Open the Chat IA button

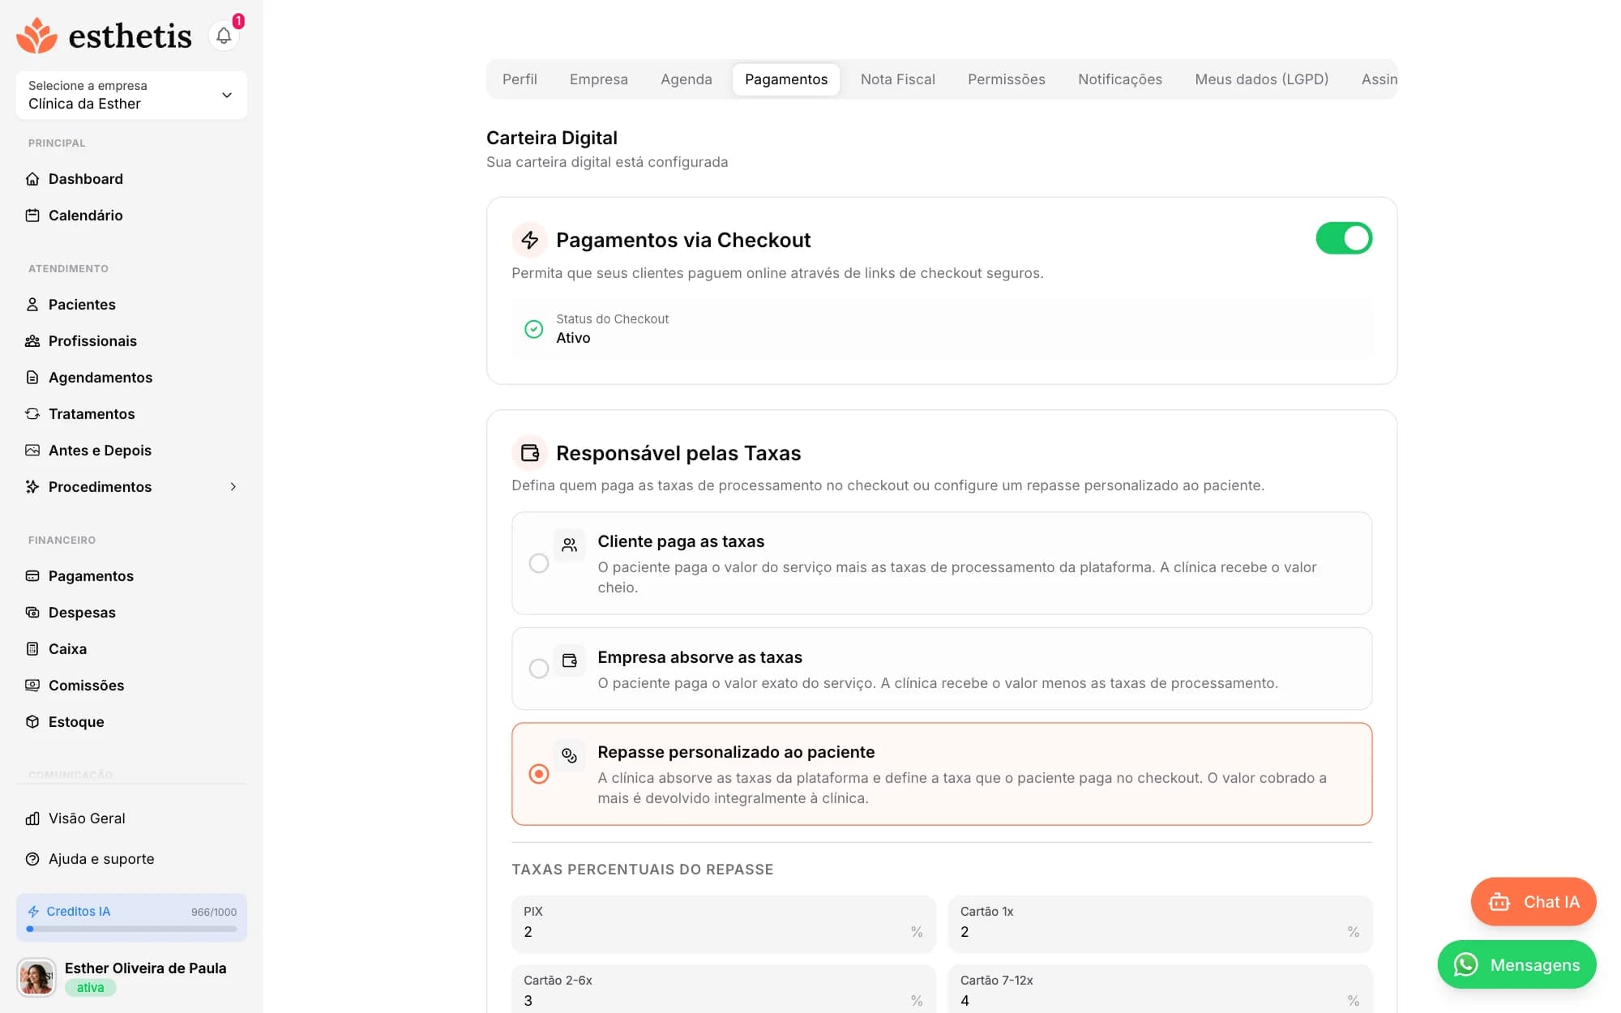click(x=1533, y=902)
